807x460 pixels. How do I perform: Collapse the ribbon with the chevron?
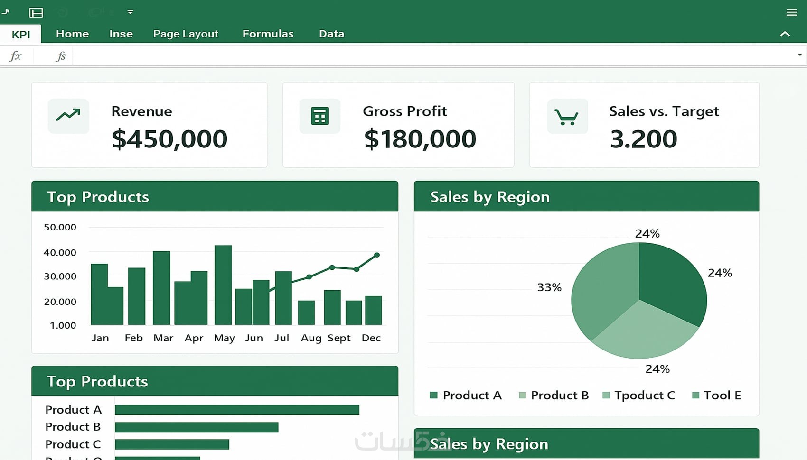(x=785, y=34)
